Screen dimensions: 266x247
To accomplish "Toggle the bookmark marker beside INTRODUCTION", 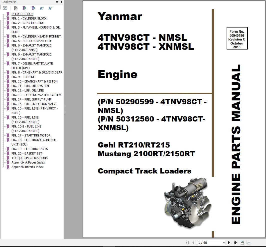I will tap(8, 14).
